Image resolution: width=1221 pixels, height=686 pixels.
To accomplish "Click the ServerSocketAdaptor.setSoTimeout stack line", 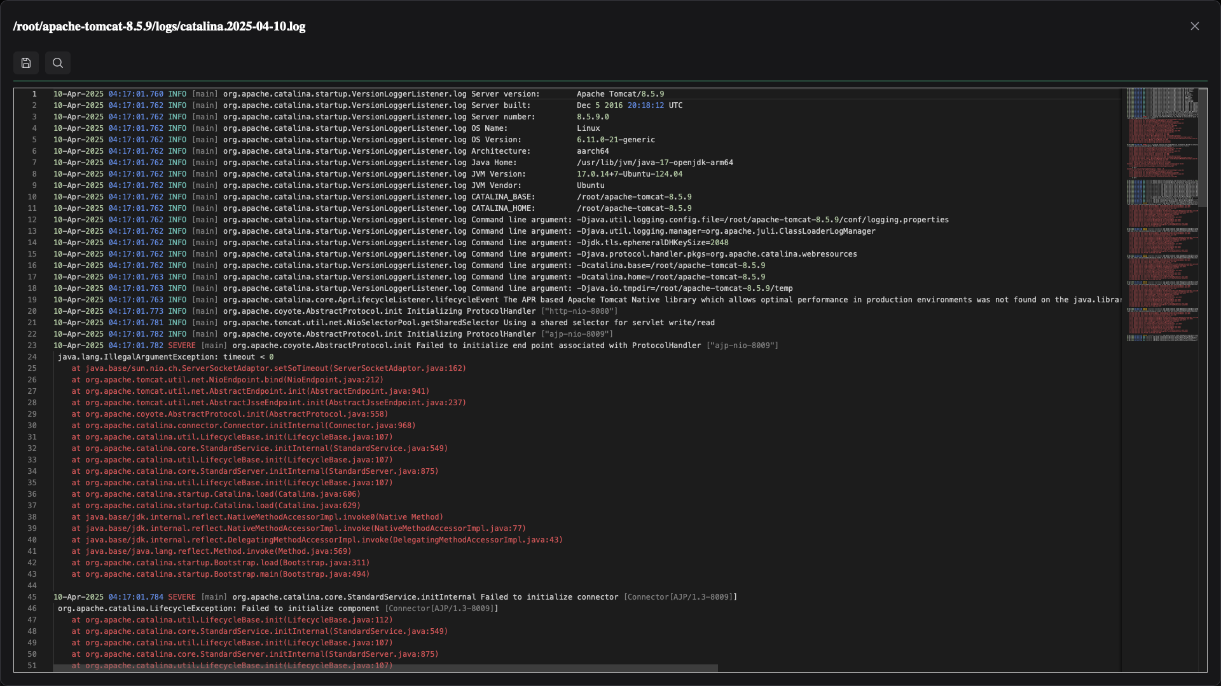I will [269, 368].
